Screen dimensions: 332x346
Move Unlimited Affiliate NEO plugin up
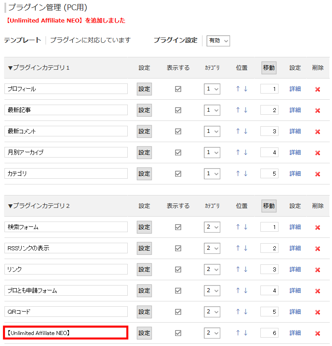(x=238, y=333)
